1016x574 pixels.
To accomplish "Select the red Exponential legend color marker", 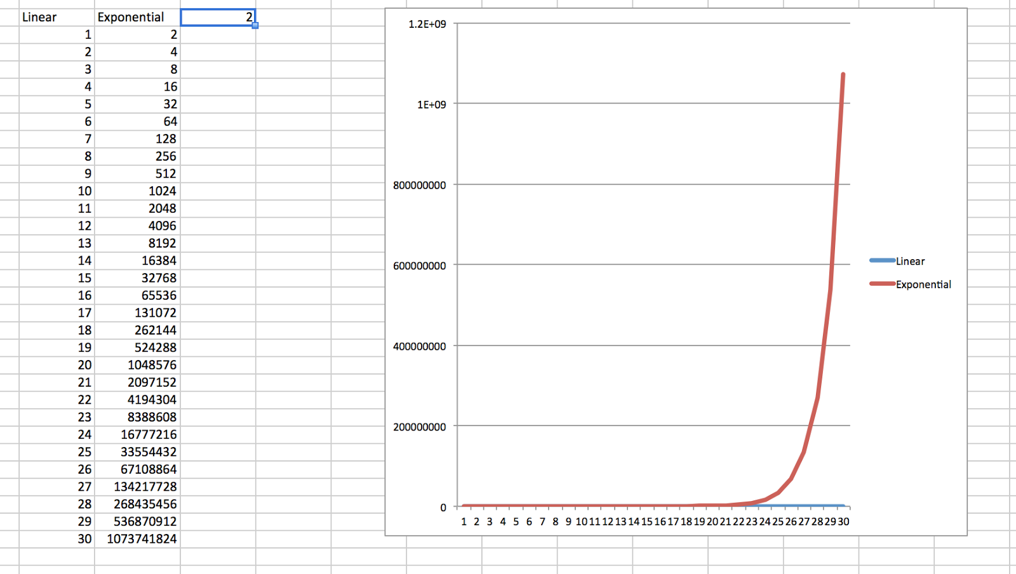I will (882, 284).
